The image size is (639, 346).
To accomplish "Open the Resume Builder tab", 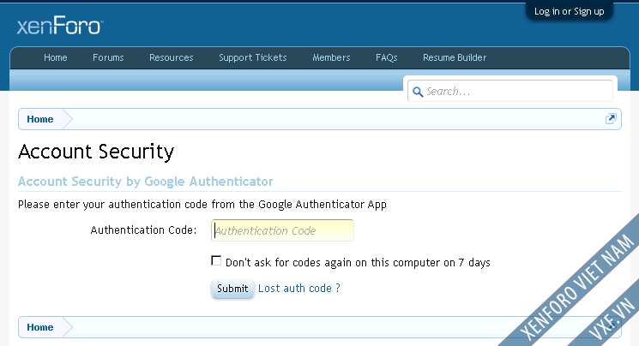I will click(455, 57).
